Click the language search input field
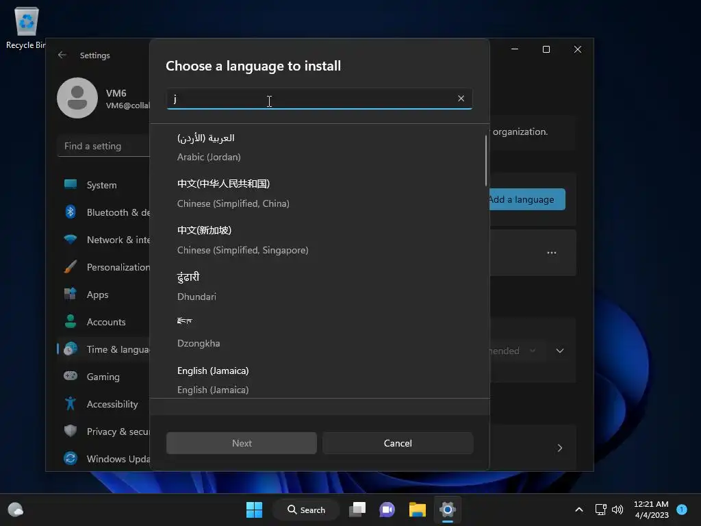 click(x=319, y=99)
